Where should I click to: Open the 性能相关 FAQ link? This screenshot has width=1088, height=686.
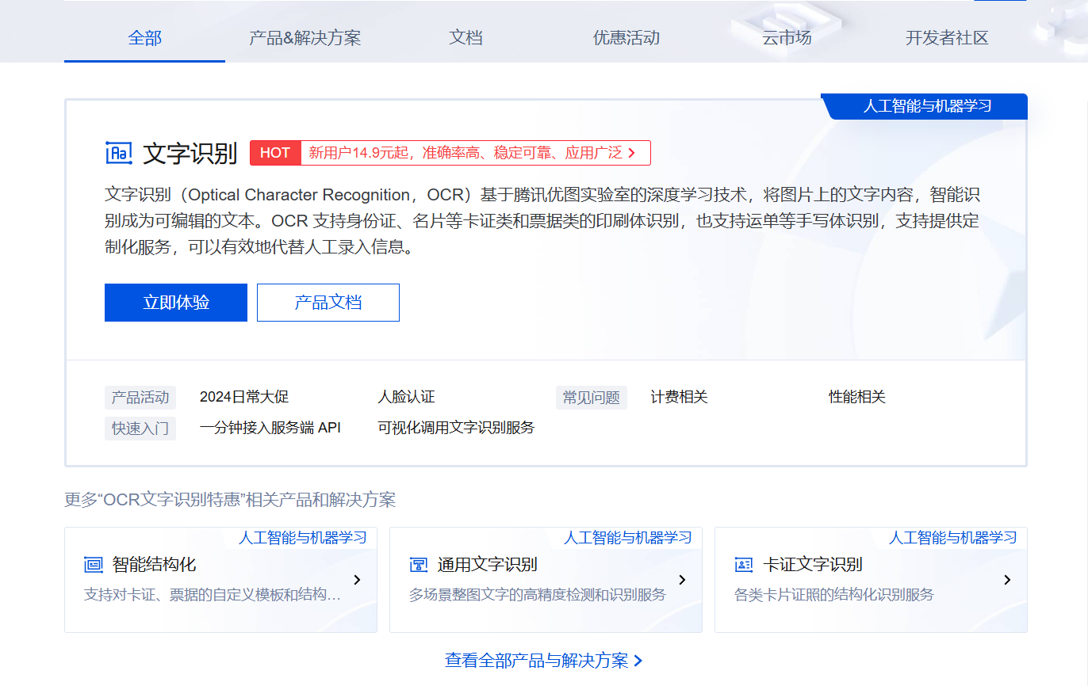pyautogui.click(x=857, y=397)
